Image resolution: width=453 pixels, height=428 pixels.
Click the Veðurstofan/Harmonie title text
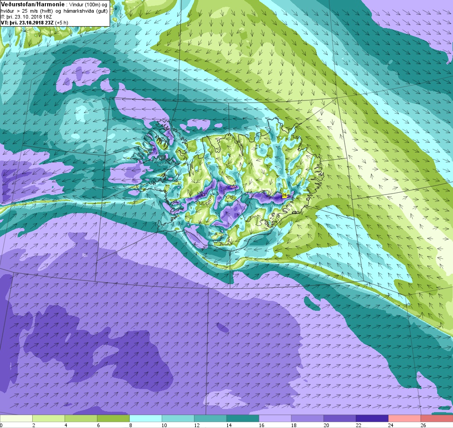click(x=33, y=4)
